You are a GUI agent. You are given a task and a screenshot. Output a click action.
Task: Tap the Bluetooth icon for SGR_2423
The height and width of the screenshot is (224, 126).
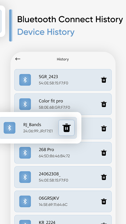[x=25, y=80]
